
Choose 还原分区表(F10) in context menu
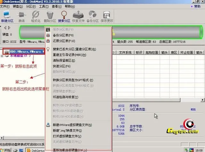pos(64,41)
